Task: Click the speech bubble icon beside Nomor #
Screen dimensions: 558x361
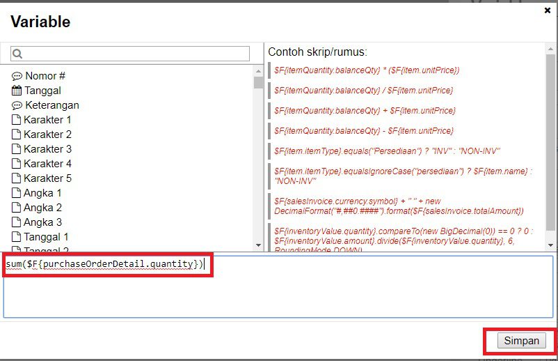Action: pyautogui.click(x=17, y=76)
